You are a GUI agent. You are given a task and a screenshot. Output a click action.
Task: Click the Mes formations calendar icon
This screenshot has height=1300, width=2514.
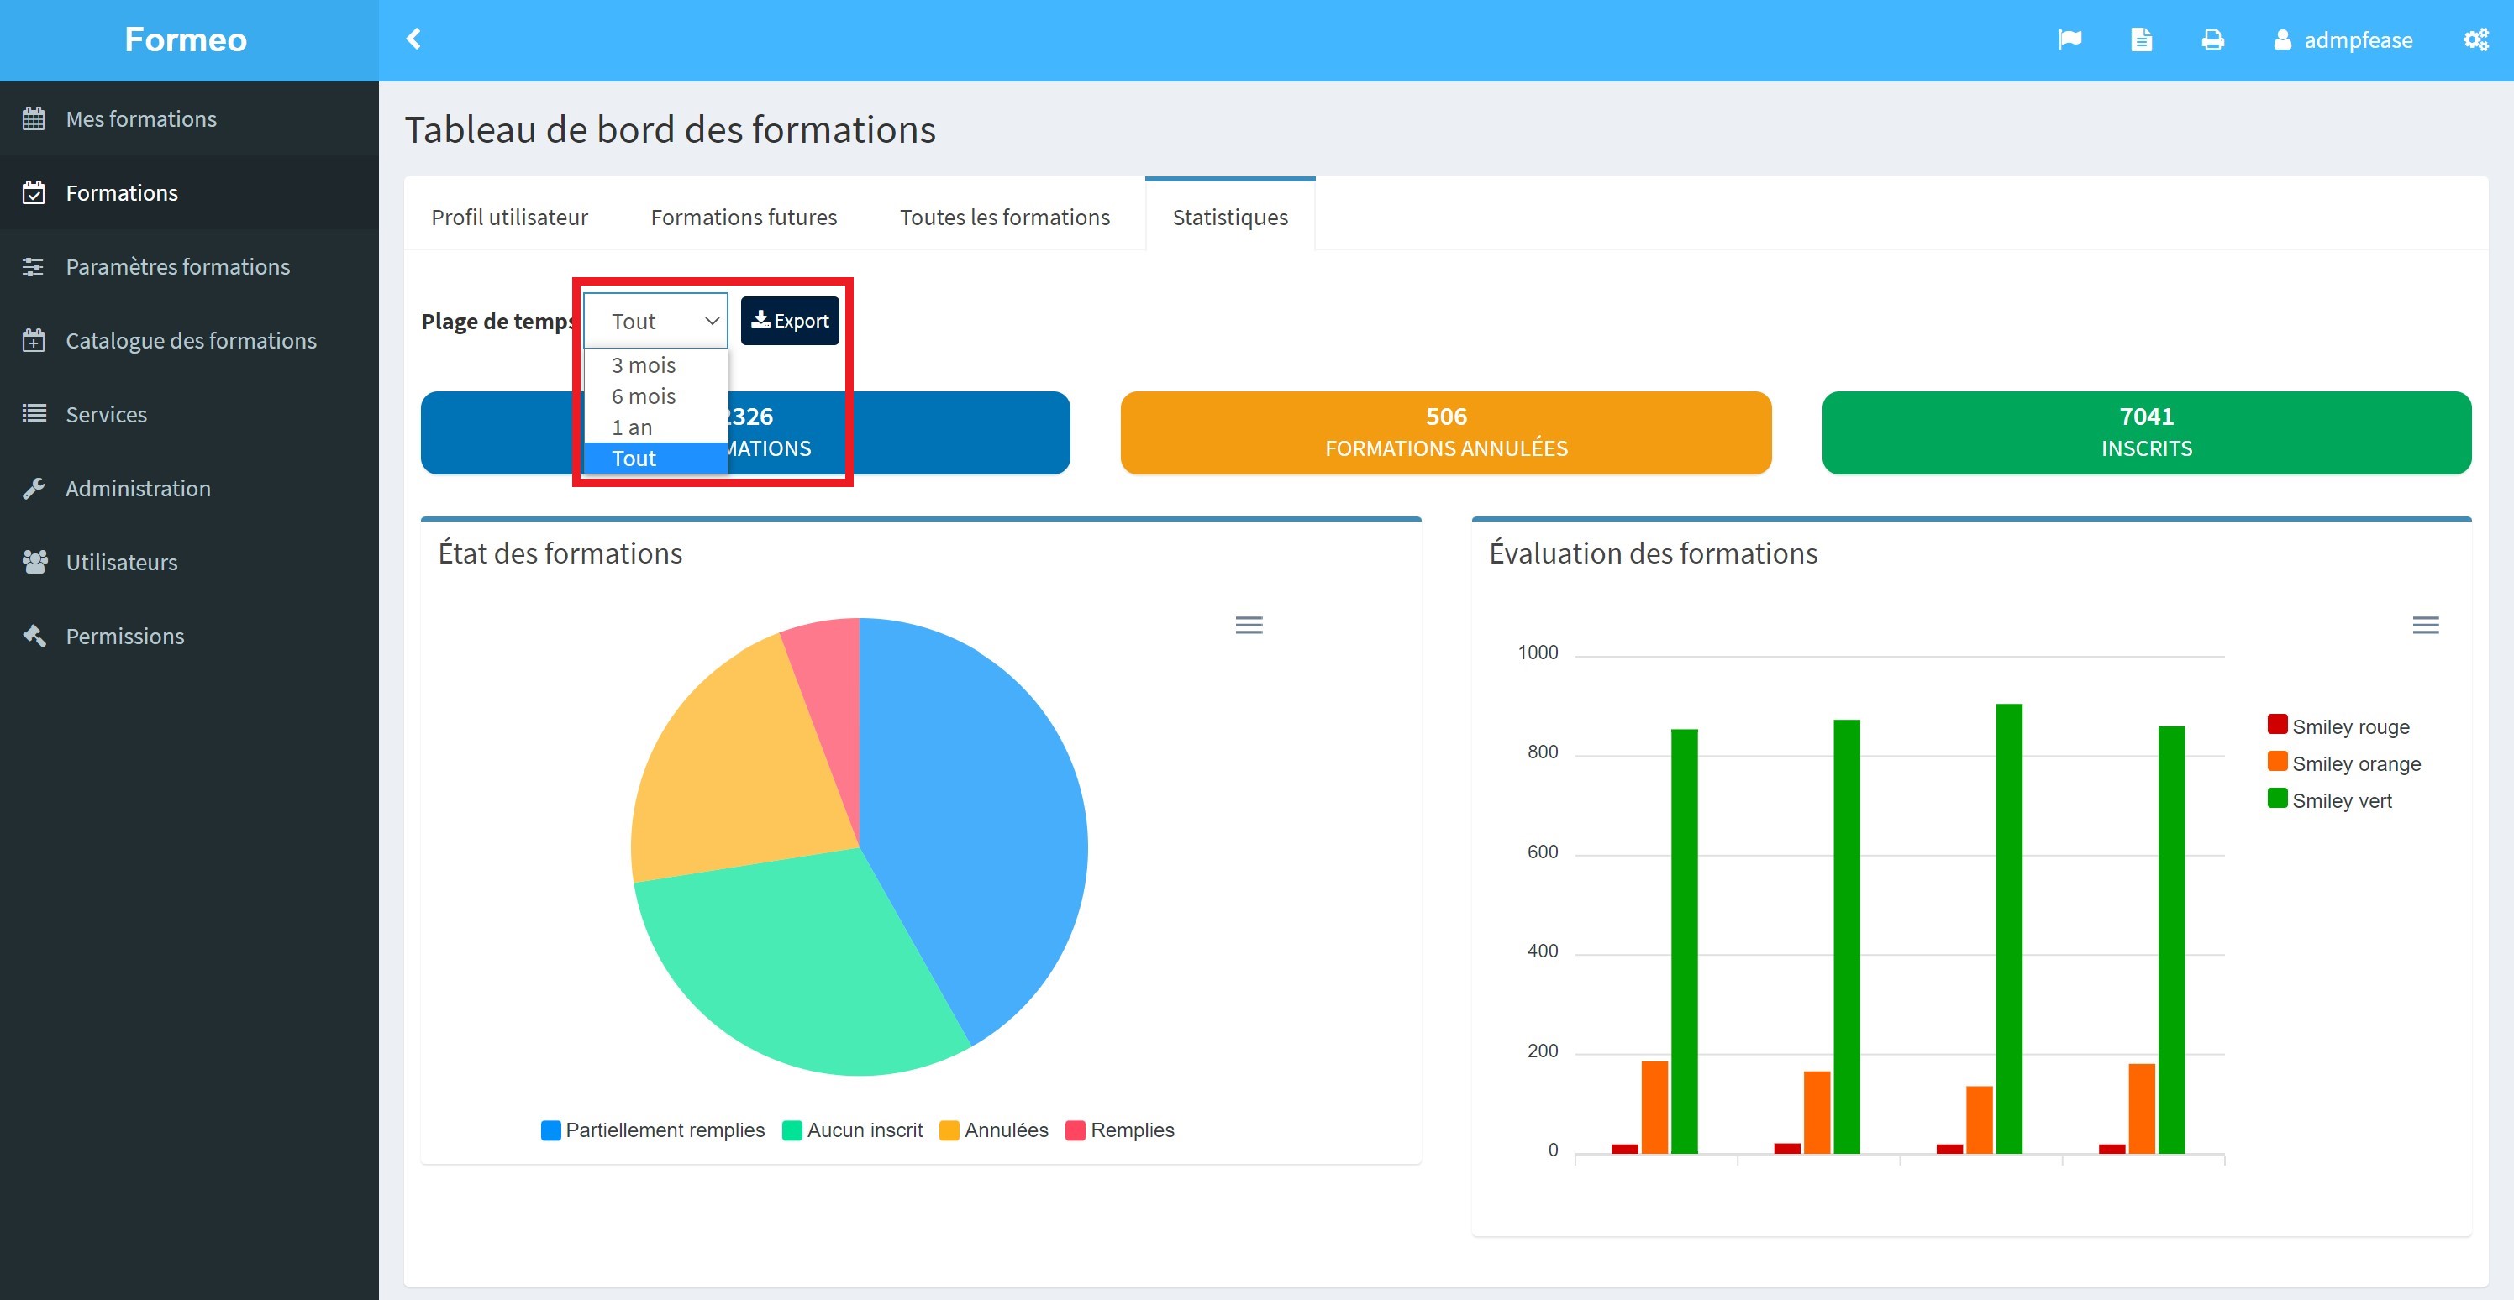pos(34,119)
